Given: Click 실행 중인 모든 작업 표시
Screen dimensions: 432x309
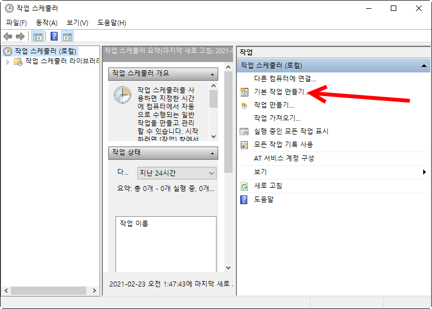Looking at the screenshot, I should click(x=291, y=131).
